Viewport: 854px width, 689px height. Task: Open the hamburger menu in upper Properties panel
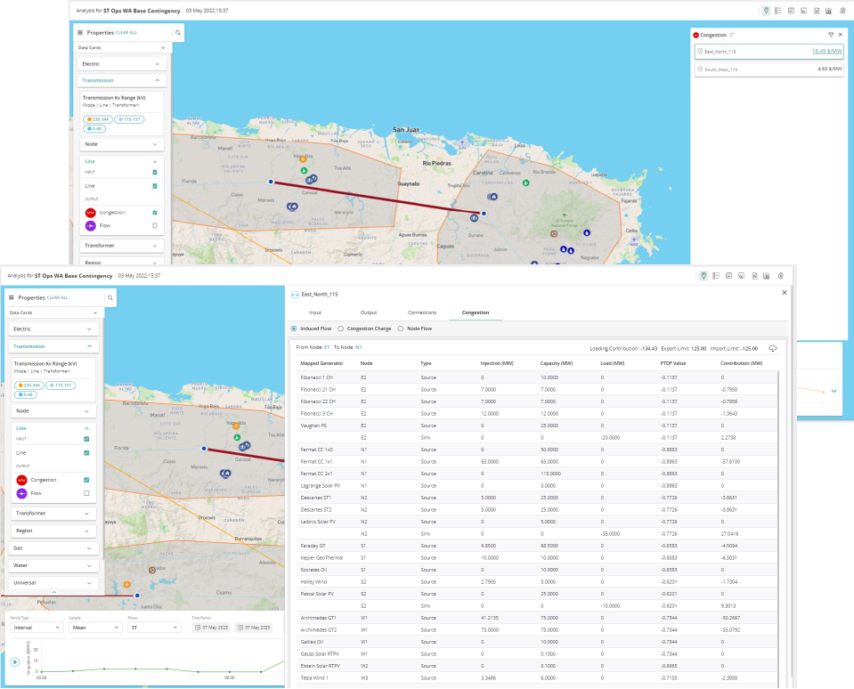tap(80, 32)
